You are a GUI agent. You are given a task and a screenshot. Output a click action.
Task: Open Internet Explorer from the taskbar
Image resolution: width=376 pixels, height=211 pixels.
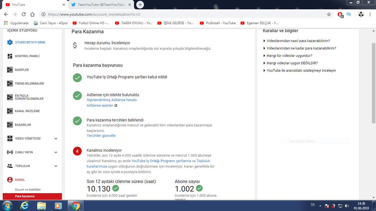[x=24, y=206]
